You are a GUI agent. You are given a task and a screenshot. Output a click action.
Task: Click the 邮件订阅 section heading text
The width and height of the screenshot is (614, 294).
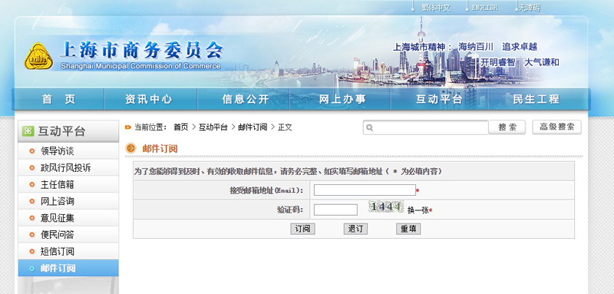[x=160, y=148]
